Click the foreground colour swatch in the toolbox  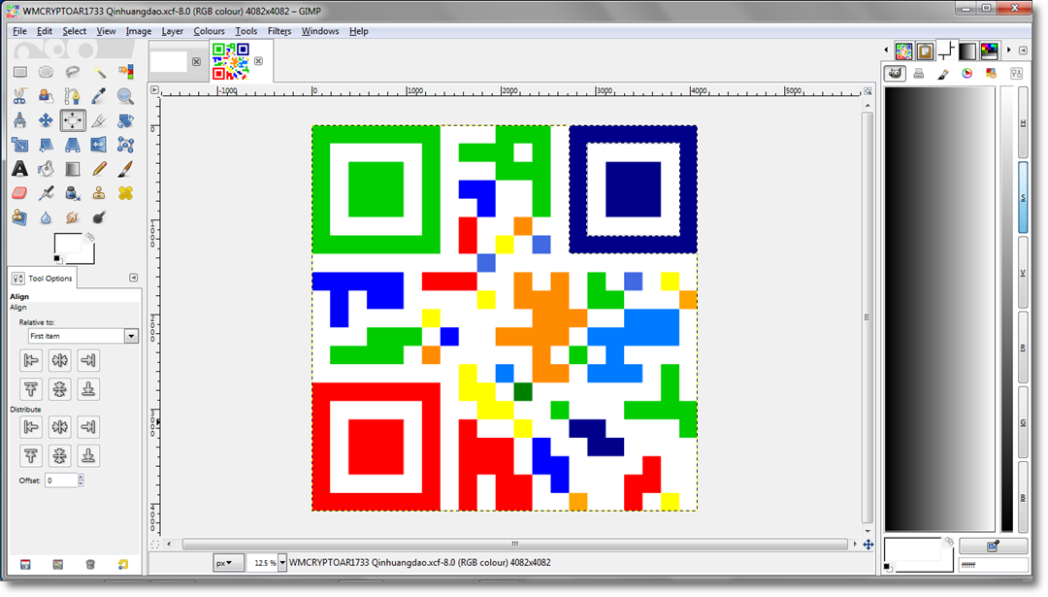[68, 245]
